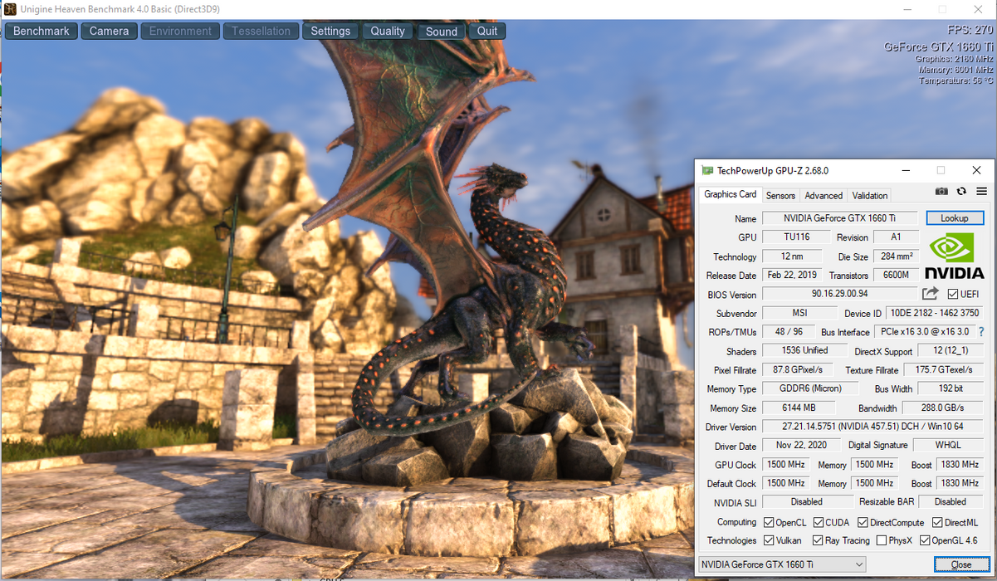
Task: Take a GPU-Z screenshot with camera icon
Action: (941, 191)
